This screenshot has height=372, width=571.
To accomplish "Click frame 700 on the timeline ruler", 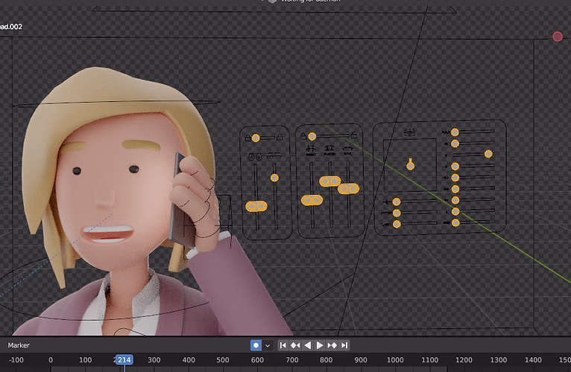I will [291, 359].
